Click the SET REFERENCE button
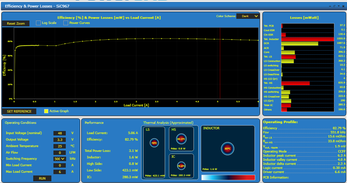347x183 pixels. click(x=19, y=112)
